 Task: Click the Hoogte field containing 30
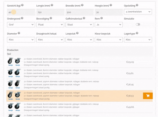click(x=109, y=12)
